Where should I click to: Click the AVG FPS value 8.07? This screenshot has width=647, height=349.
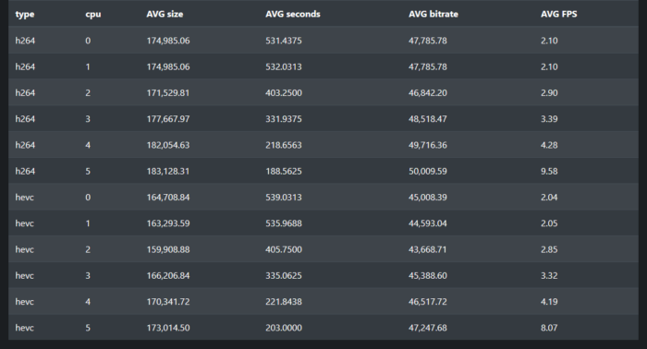[549, 328]
